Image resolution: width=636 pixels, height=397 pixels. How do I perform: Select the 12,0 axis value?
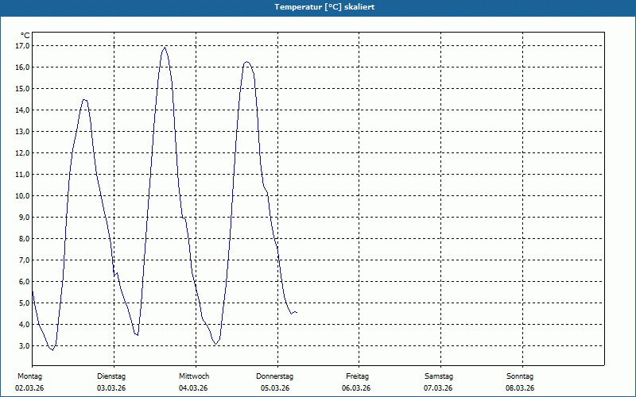pos(22,153)
